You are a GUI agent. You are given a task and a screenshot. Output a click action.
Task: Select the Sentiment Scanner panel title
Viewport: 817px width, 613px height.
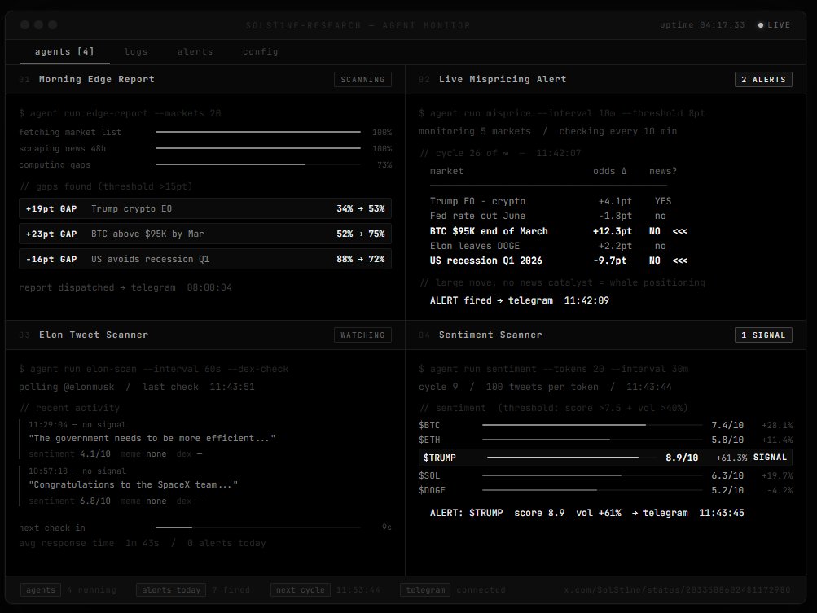[x=490, y=335]
